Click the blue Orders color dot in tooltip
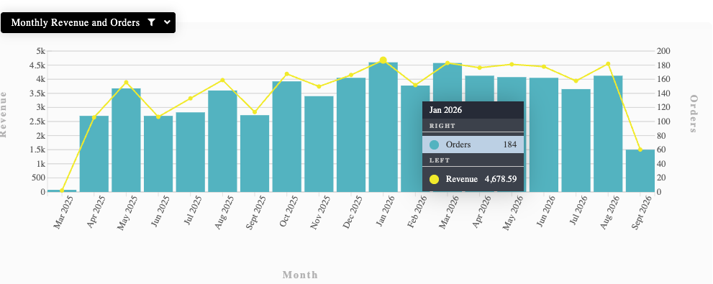Viewport: 713px width, 284px height. 435,145
